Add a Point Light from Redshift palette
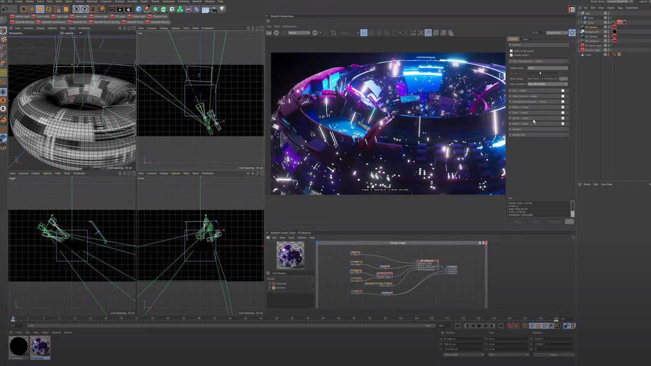Viewport: 651px width, 366px height. [41, 16]
